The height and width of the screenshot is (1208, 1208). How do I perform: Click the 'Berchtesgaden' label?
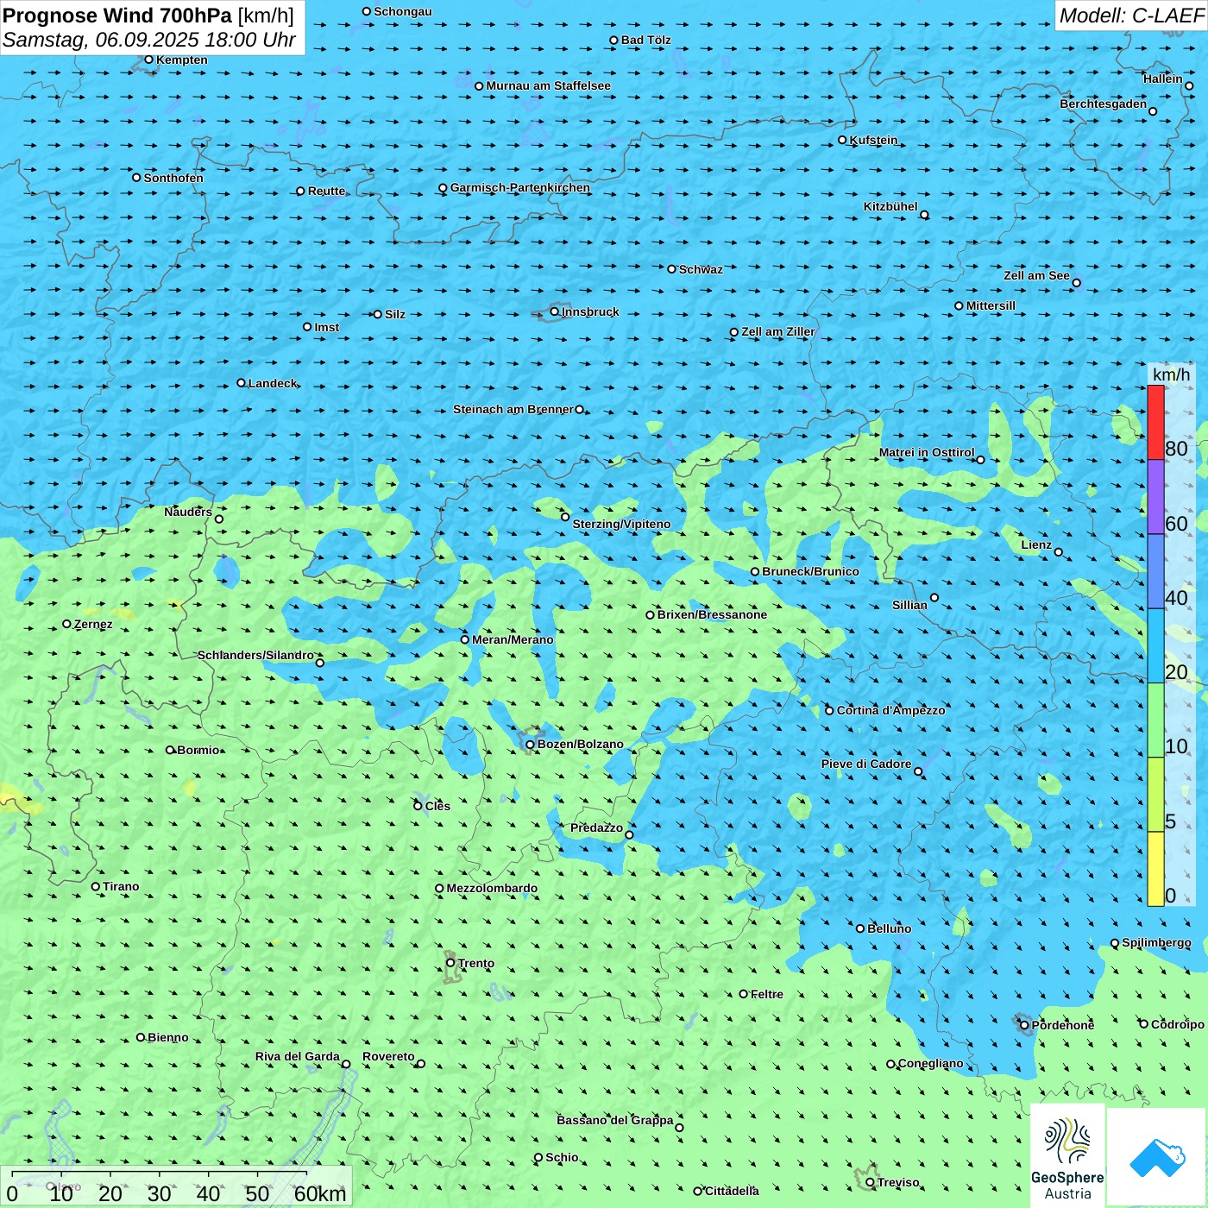1104,104
